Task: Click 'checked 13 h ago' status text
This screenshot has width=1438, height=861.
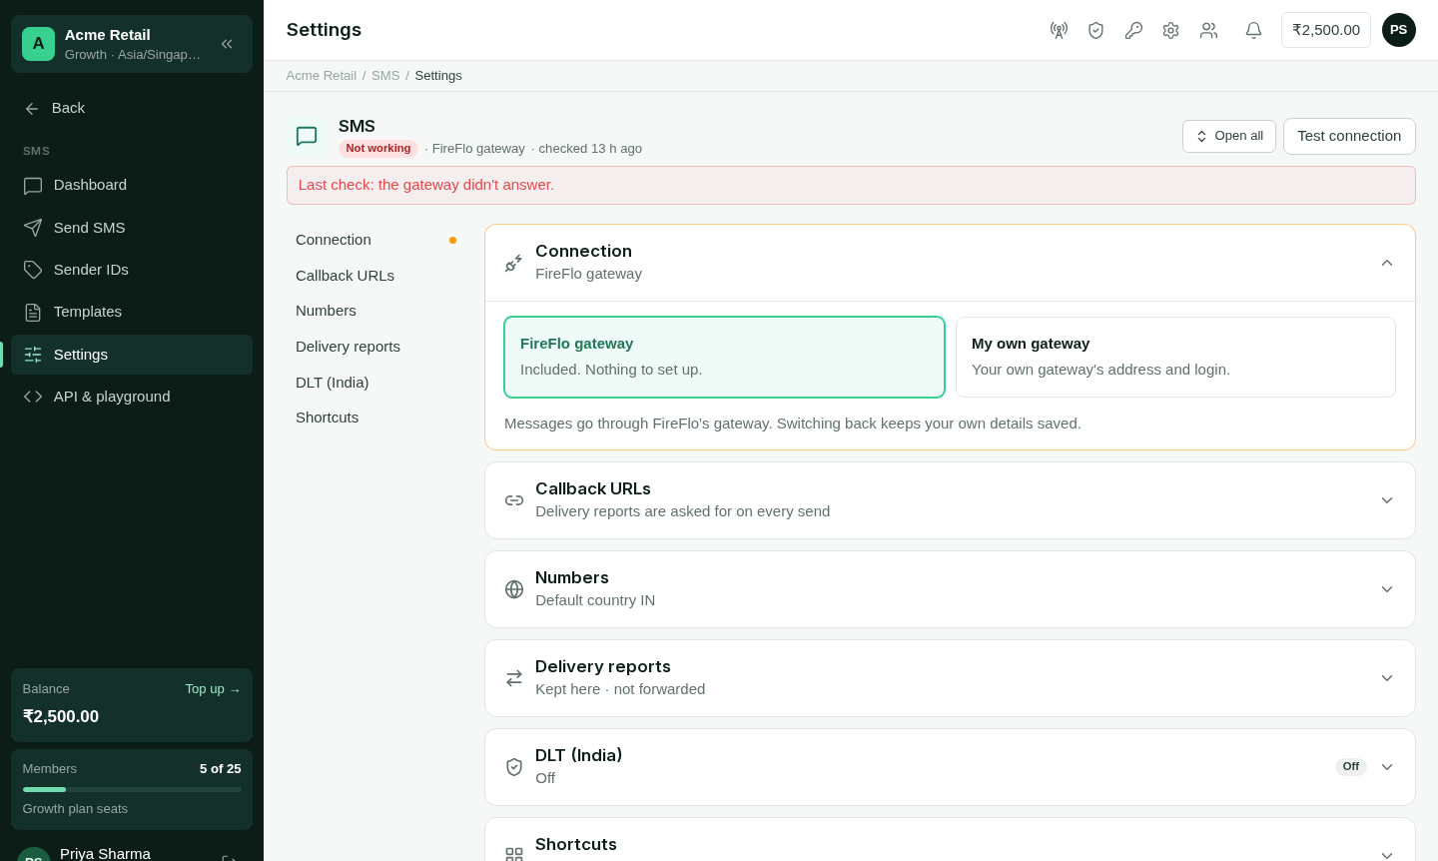Action: [x=590, y=149]
